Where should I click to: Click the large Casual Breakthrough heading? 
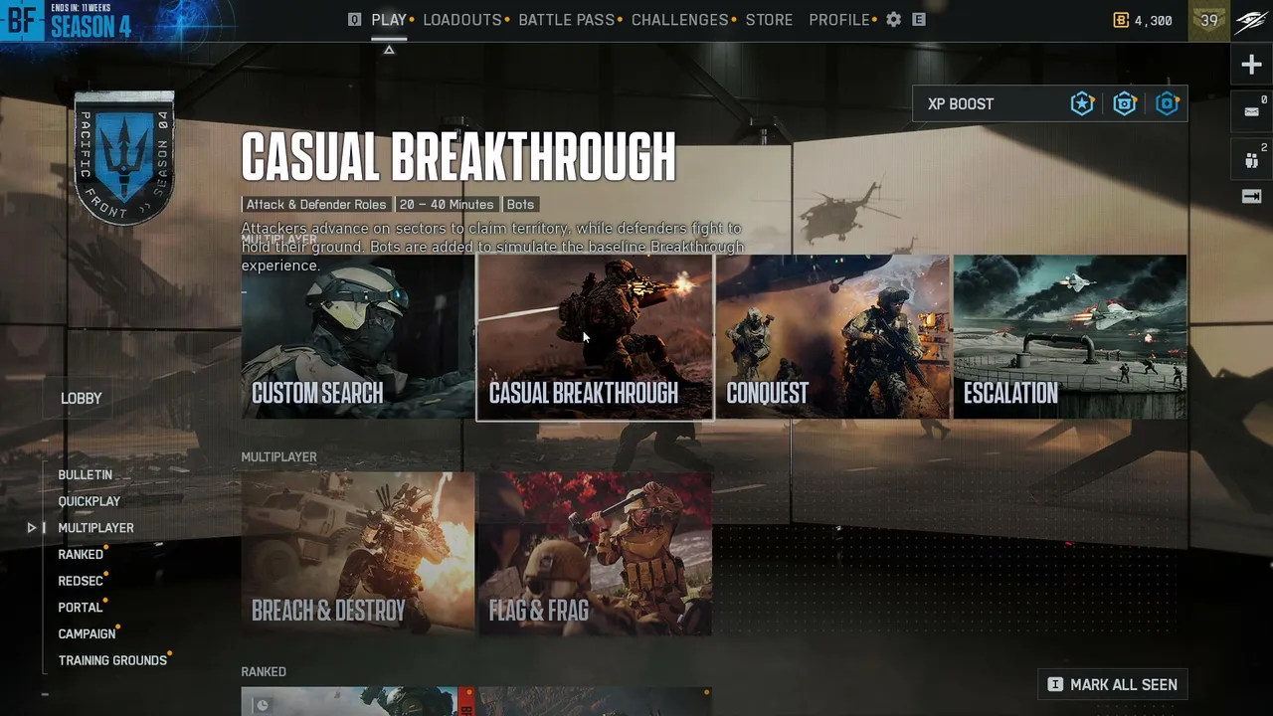pos(458,157)
